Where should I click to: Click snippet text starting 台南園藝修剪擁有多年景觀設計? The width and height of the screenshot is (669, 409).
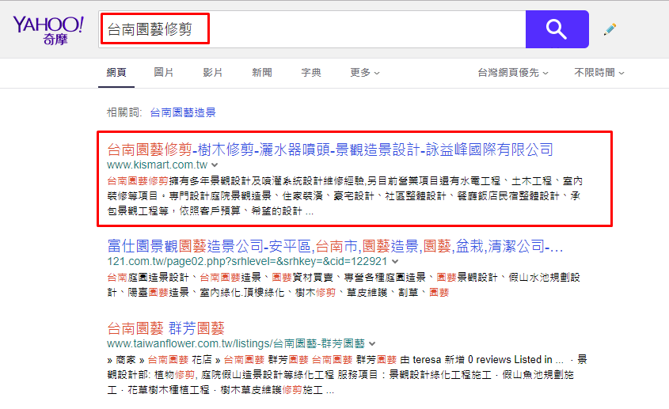tap(344, 196)
